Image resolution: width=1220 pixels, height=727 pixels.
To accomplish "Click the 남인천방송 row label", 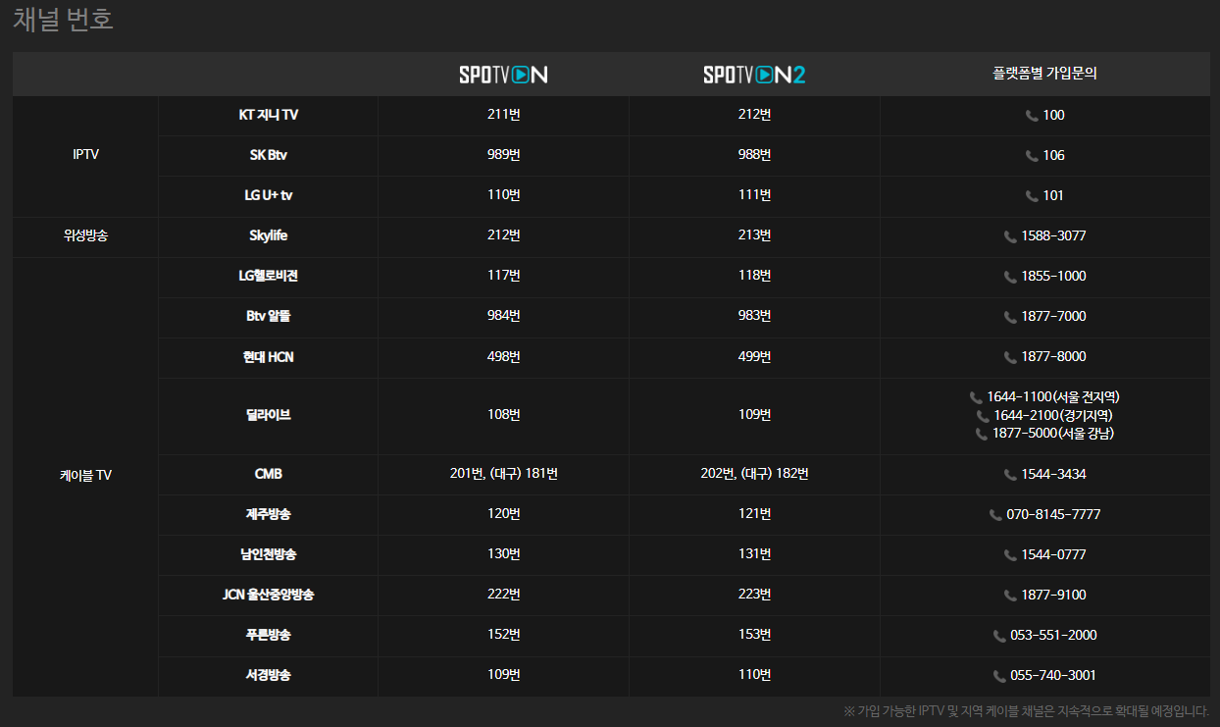I will [x=269, y=554].
